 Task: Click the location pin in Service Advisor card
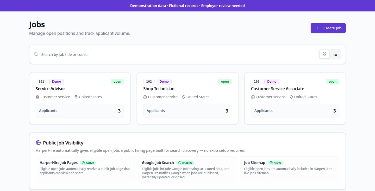click(x=76, y=97)
